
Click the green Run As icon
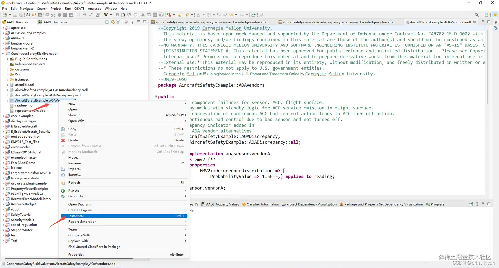[x=63, y=191]
